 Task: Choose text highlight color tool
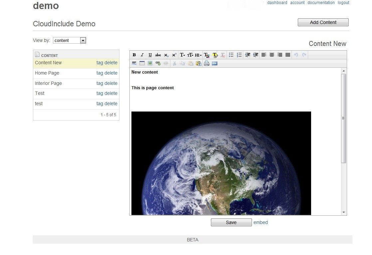215,55
